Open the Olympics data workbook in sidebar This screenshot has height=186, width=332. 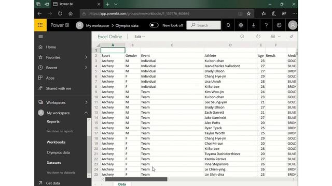coord(58,152)
